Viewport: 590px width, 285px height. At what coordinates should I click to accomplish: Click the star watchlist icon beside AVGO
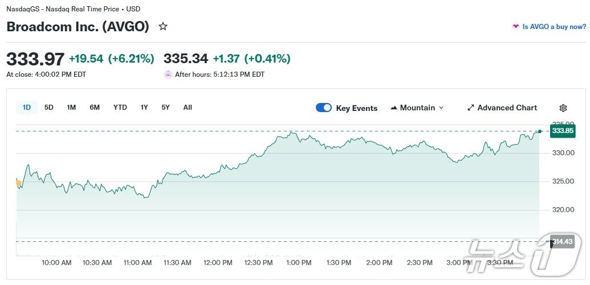(163, 26)
